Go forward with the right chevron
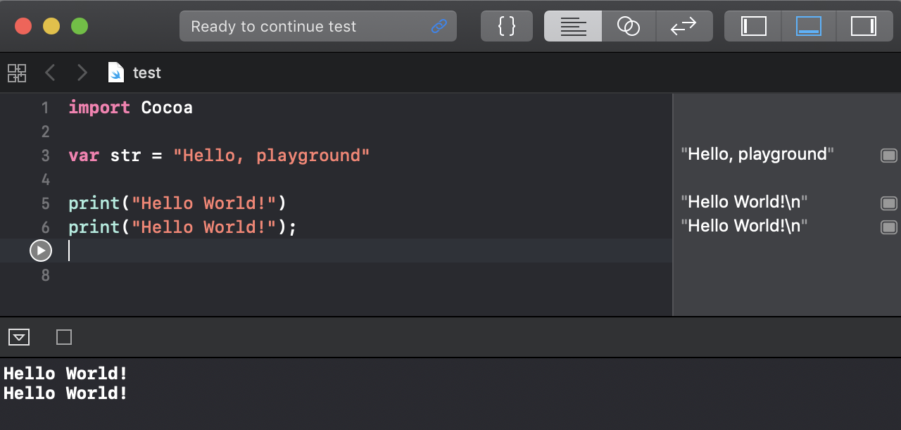Viewport: 901px width, 430px height. 82,72
